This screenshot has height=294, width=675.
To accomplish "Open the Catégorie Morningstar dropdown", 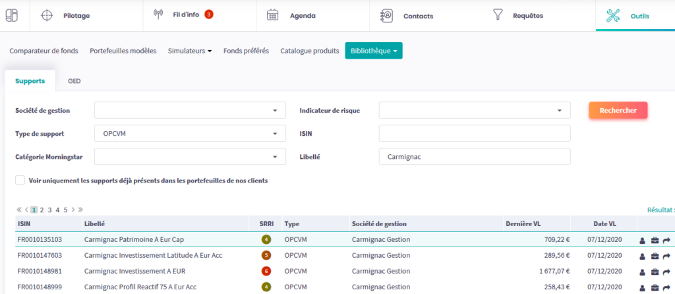I will click(x=275, y=157).
